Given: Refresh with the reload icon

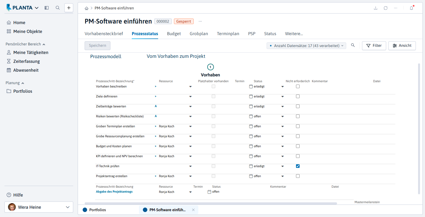Looking at the screenshot, I should (386, 8).
